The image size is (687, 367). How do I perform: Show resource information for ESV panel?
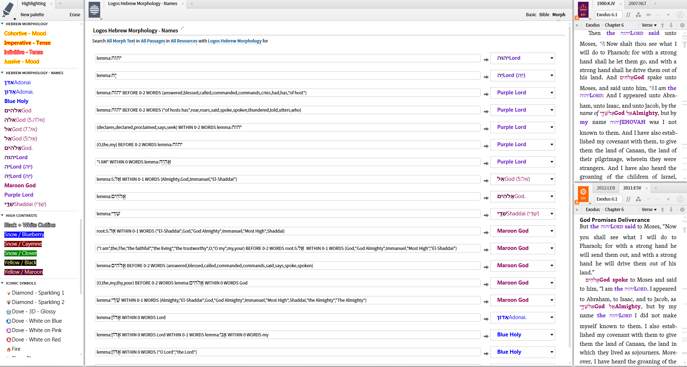click(x=680, y=199)
